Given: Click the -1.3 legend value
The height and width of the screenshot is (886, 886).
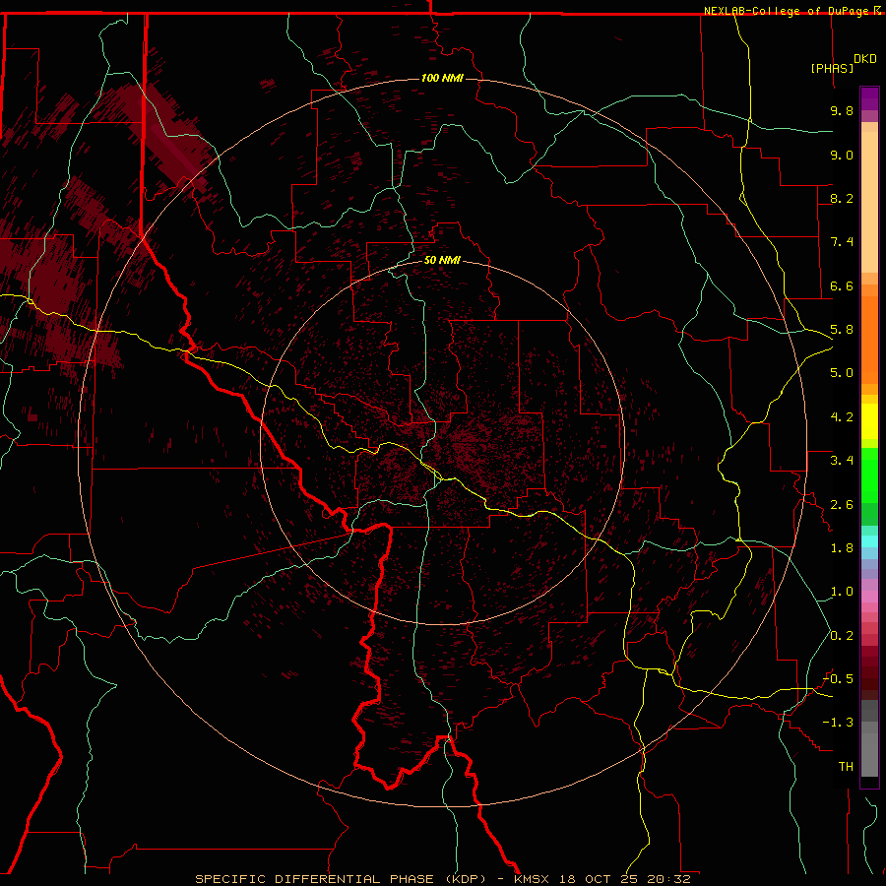Looking at the screenshot, I should 838,723.
